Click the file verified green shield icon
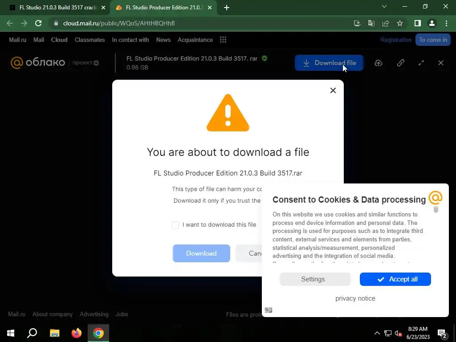 (x=265, y=58)
